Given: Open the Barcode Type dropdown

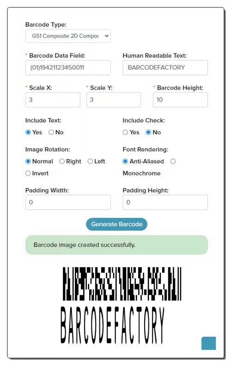Looking at the screenshot, I should tap(68, 36).
